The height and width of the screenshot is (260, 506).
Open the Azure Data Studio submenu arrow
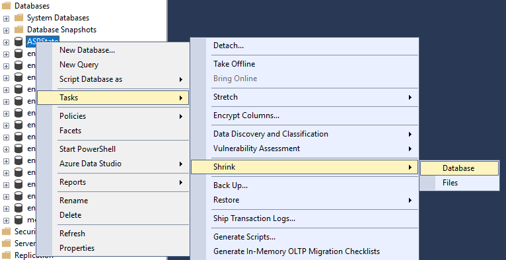[181, 164]
